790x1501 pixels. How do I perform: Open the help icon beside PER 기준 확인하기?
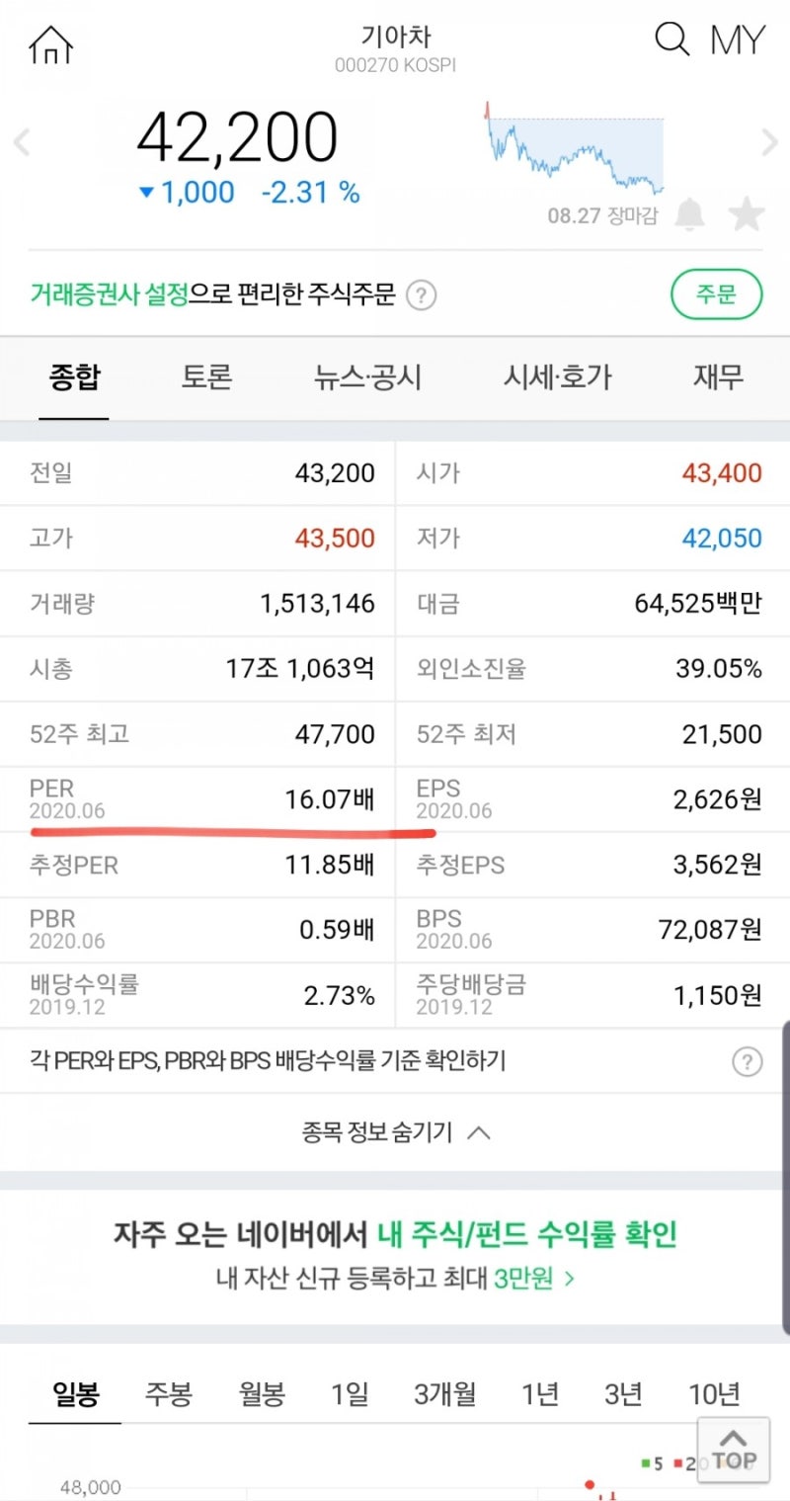coord(748,1060)
